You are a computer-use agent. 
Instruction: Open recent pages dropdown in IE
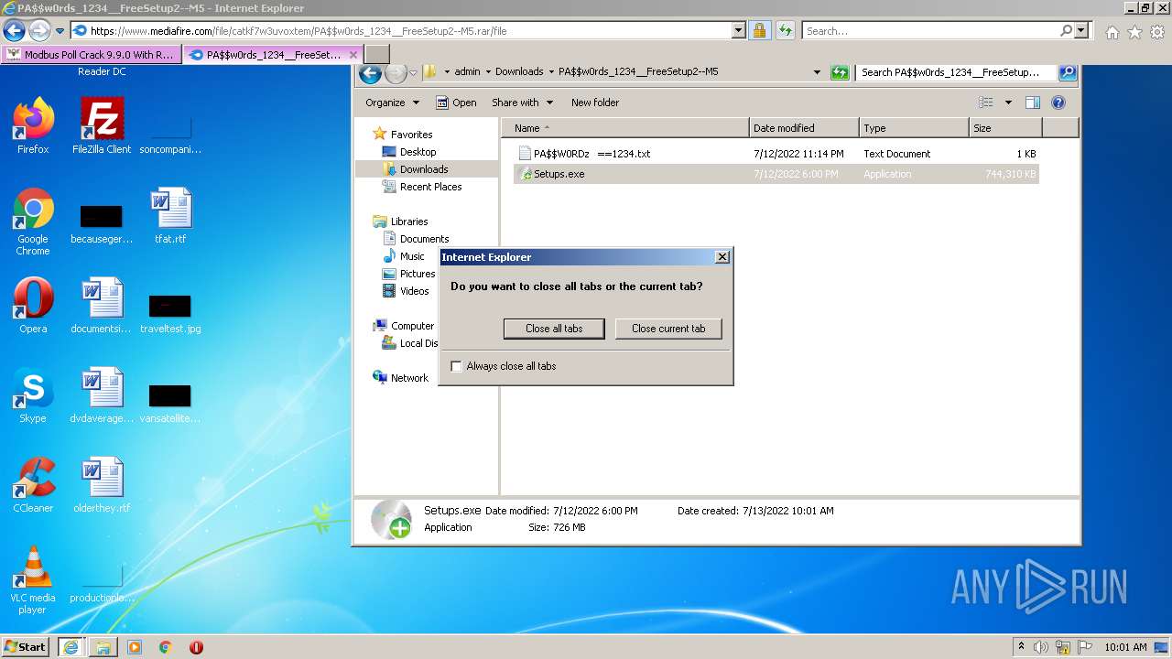pyautogui.click(x=60, y=31)
